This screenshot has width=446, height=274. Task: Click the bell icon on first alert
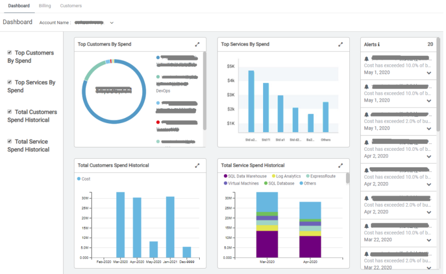(367, 58)
